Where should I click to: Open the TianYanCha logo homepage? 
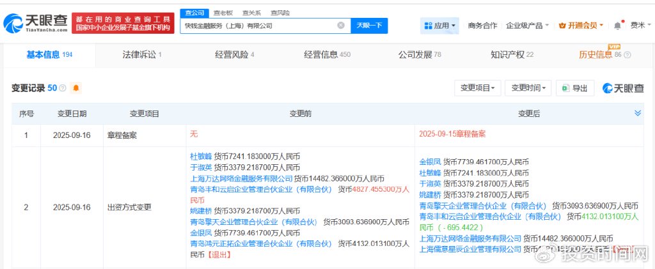(x=36, y=23)
